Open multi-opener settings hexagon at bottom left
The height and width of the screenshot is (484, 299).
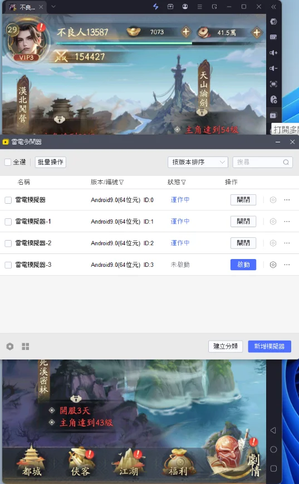click(x=10, y=346)
